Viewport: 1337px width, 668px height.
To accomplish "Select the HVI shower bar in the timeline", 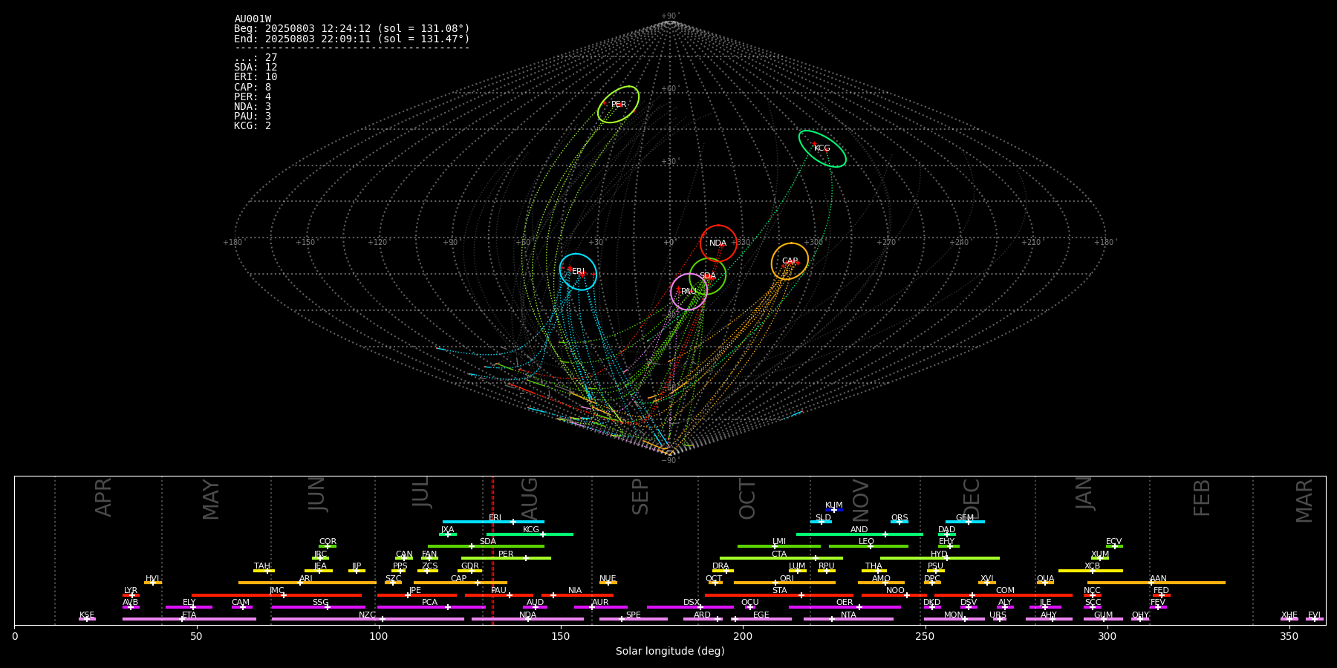I will (x=153, y=583).
